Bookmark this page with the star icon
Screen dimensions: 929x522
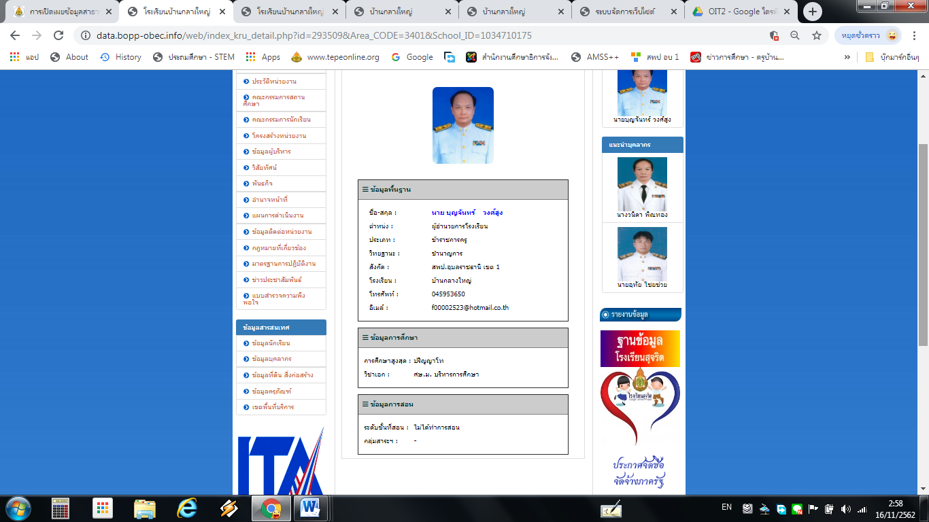pos(817,35)
